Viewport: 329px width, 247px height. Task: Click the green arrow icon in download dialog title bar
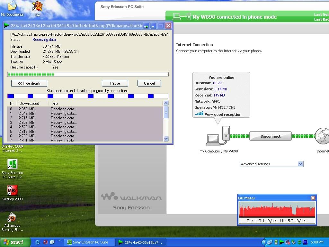(x=6, y=26)
